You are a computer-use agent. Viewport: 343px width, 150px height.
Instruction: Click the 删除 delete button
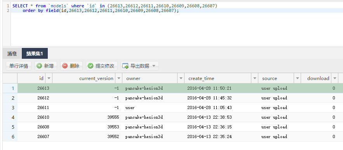click(x=71, y=66)
